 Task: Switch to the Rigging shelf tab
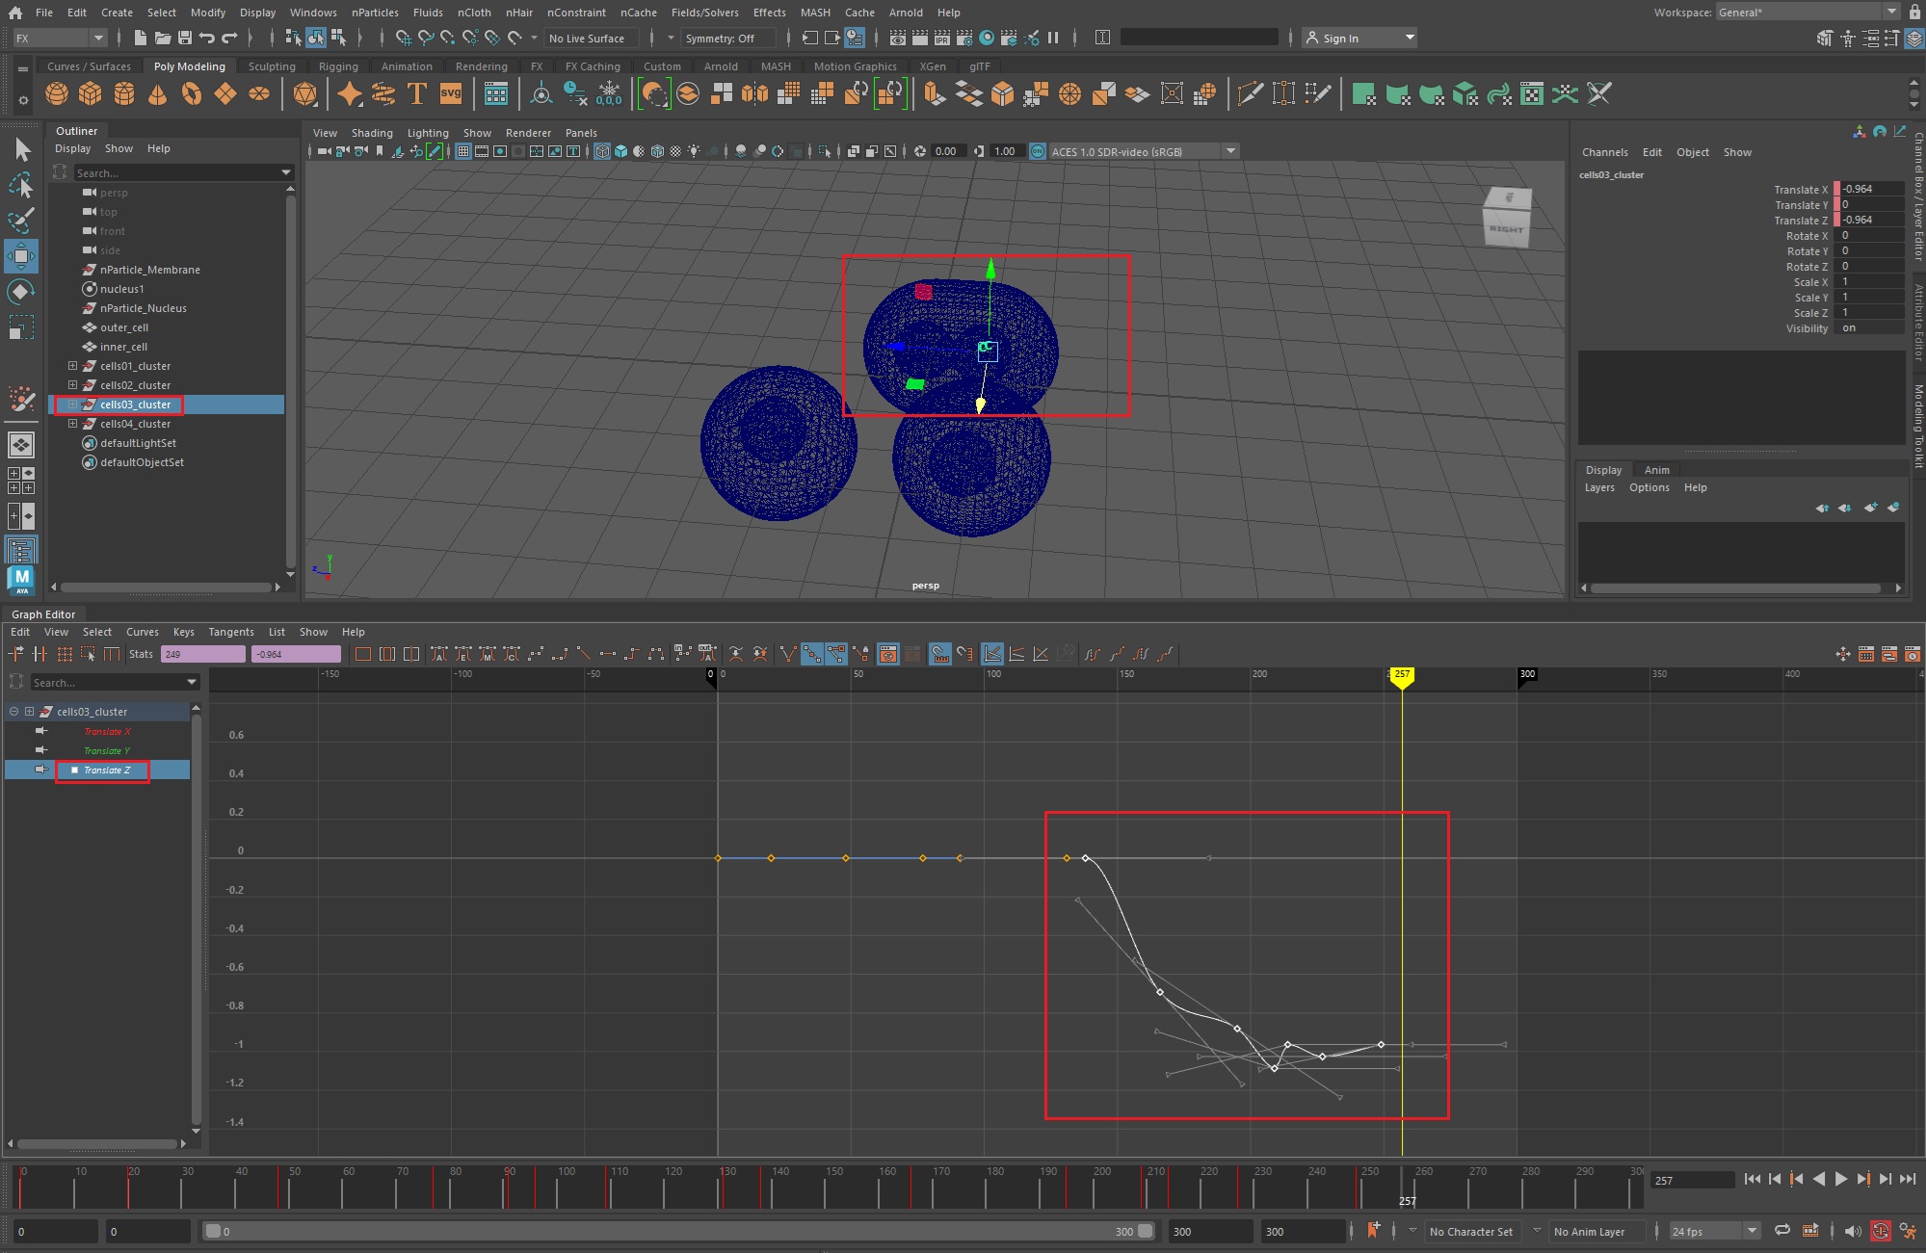(337, 66)
